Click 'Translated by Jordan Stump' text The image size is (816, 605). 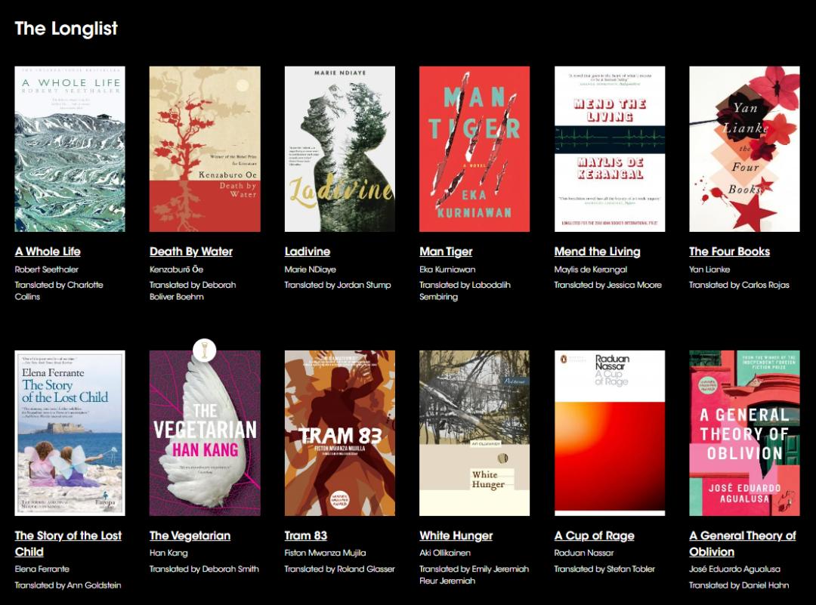click(x=338, y=285)
